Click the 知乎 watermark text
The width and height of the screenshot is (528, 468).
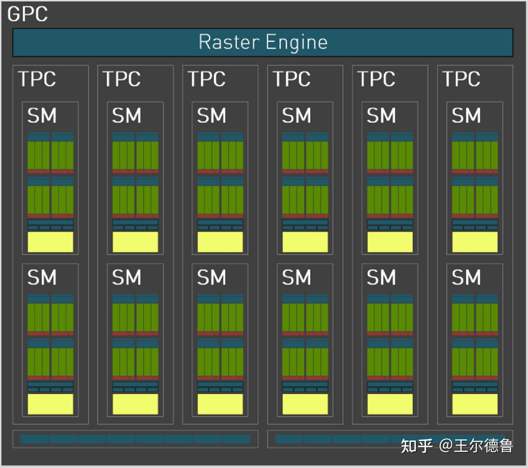(416, 446)
